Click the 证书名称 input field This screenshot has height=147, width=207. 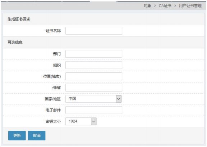tap(94, 31)
